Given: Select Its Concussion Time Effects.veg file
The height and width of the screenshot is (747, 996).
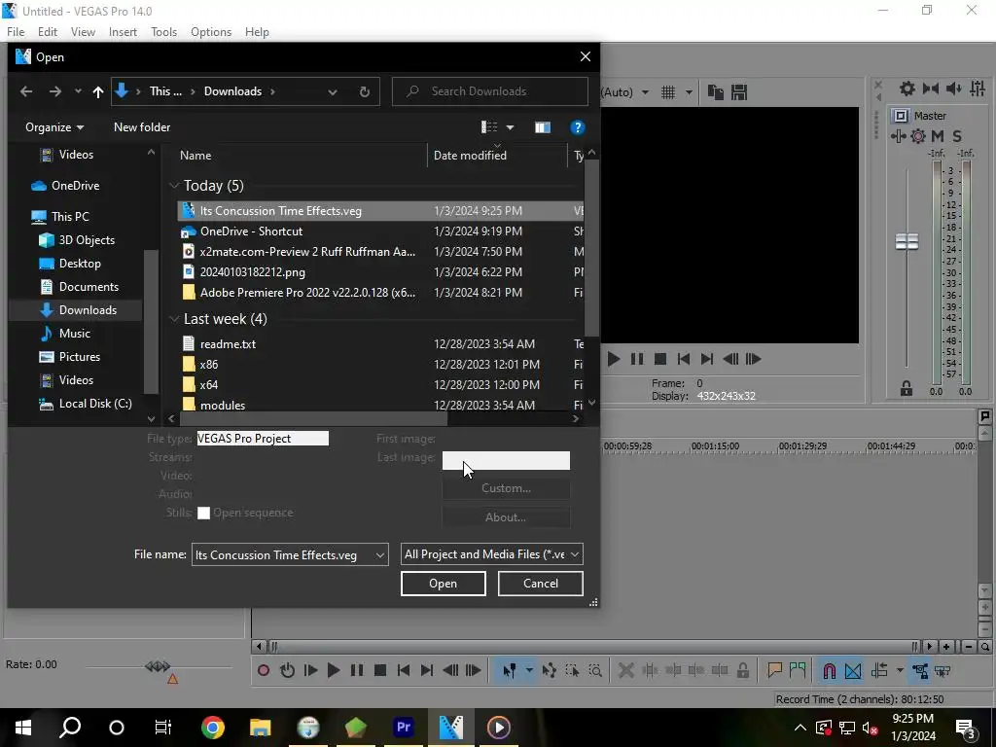Looking at the screenshot, I should click(x=380, y=211).
